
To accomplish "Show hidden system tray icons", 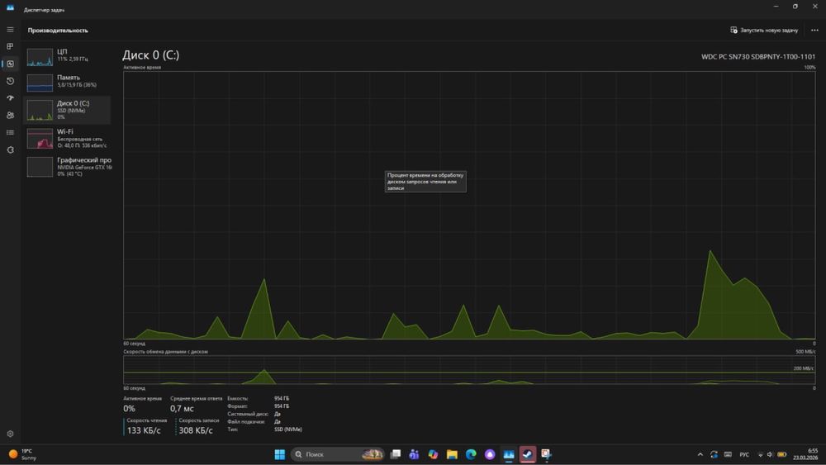I will click(x=700, y=454).
